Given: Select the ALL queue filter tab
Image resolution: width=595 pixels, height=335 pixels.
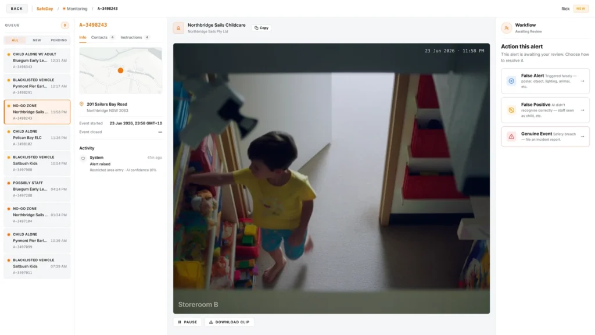Looking at the screenshot, I should [x=15, y=40].
